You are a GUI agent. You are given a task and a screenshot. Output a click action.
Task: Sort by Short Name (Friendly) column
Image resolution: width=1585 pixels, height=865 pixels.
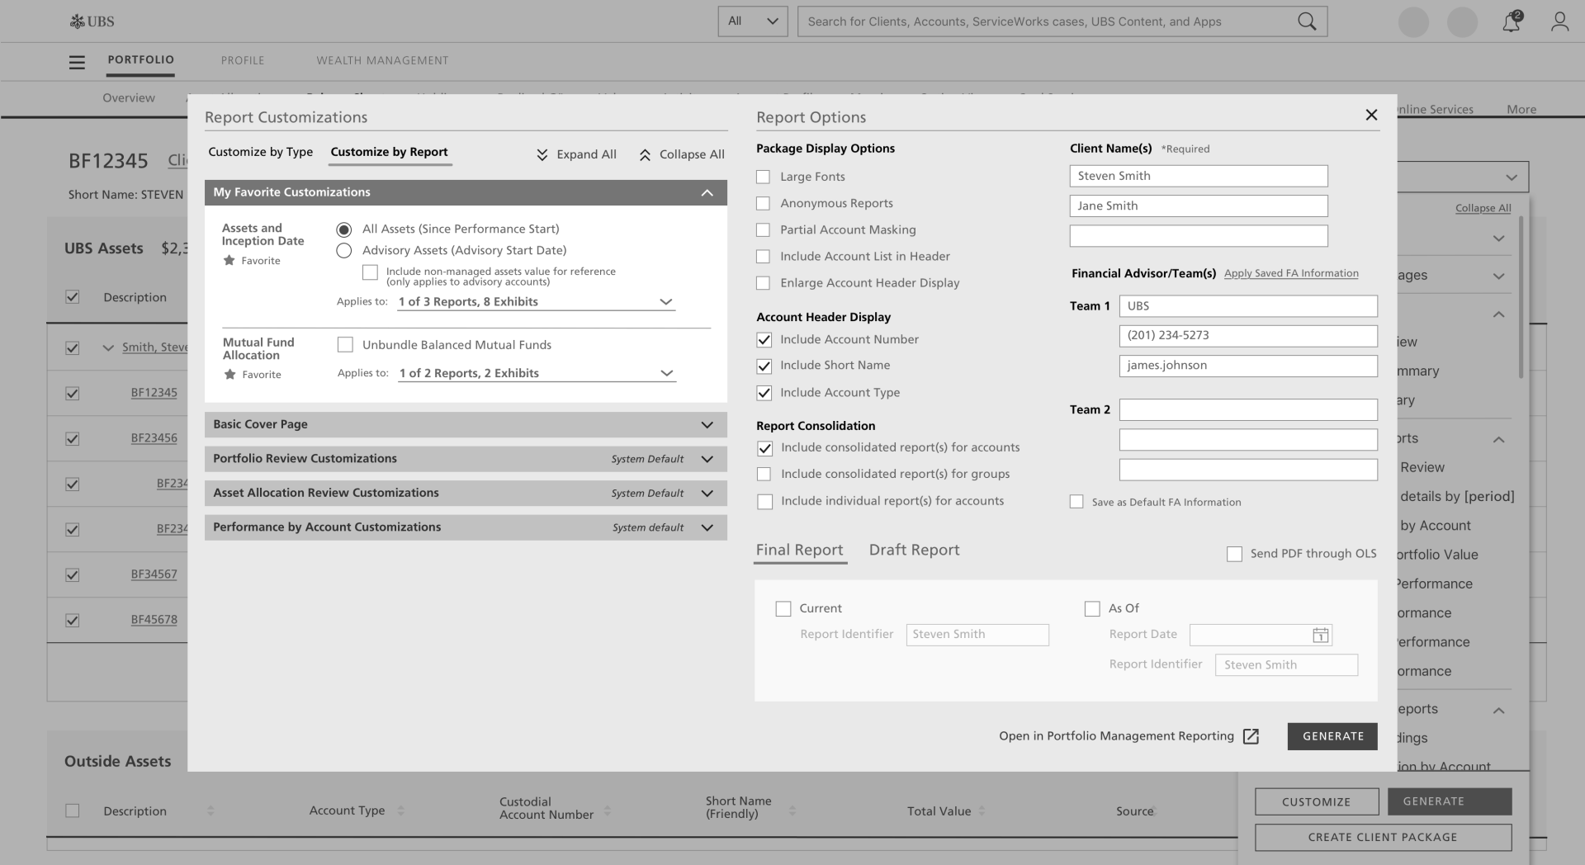792,811
